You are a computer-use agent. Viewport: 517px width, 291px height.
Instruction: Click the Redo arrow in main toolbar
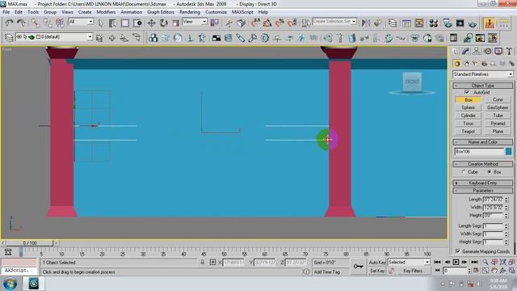[x=21, y=23]
